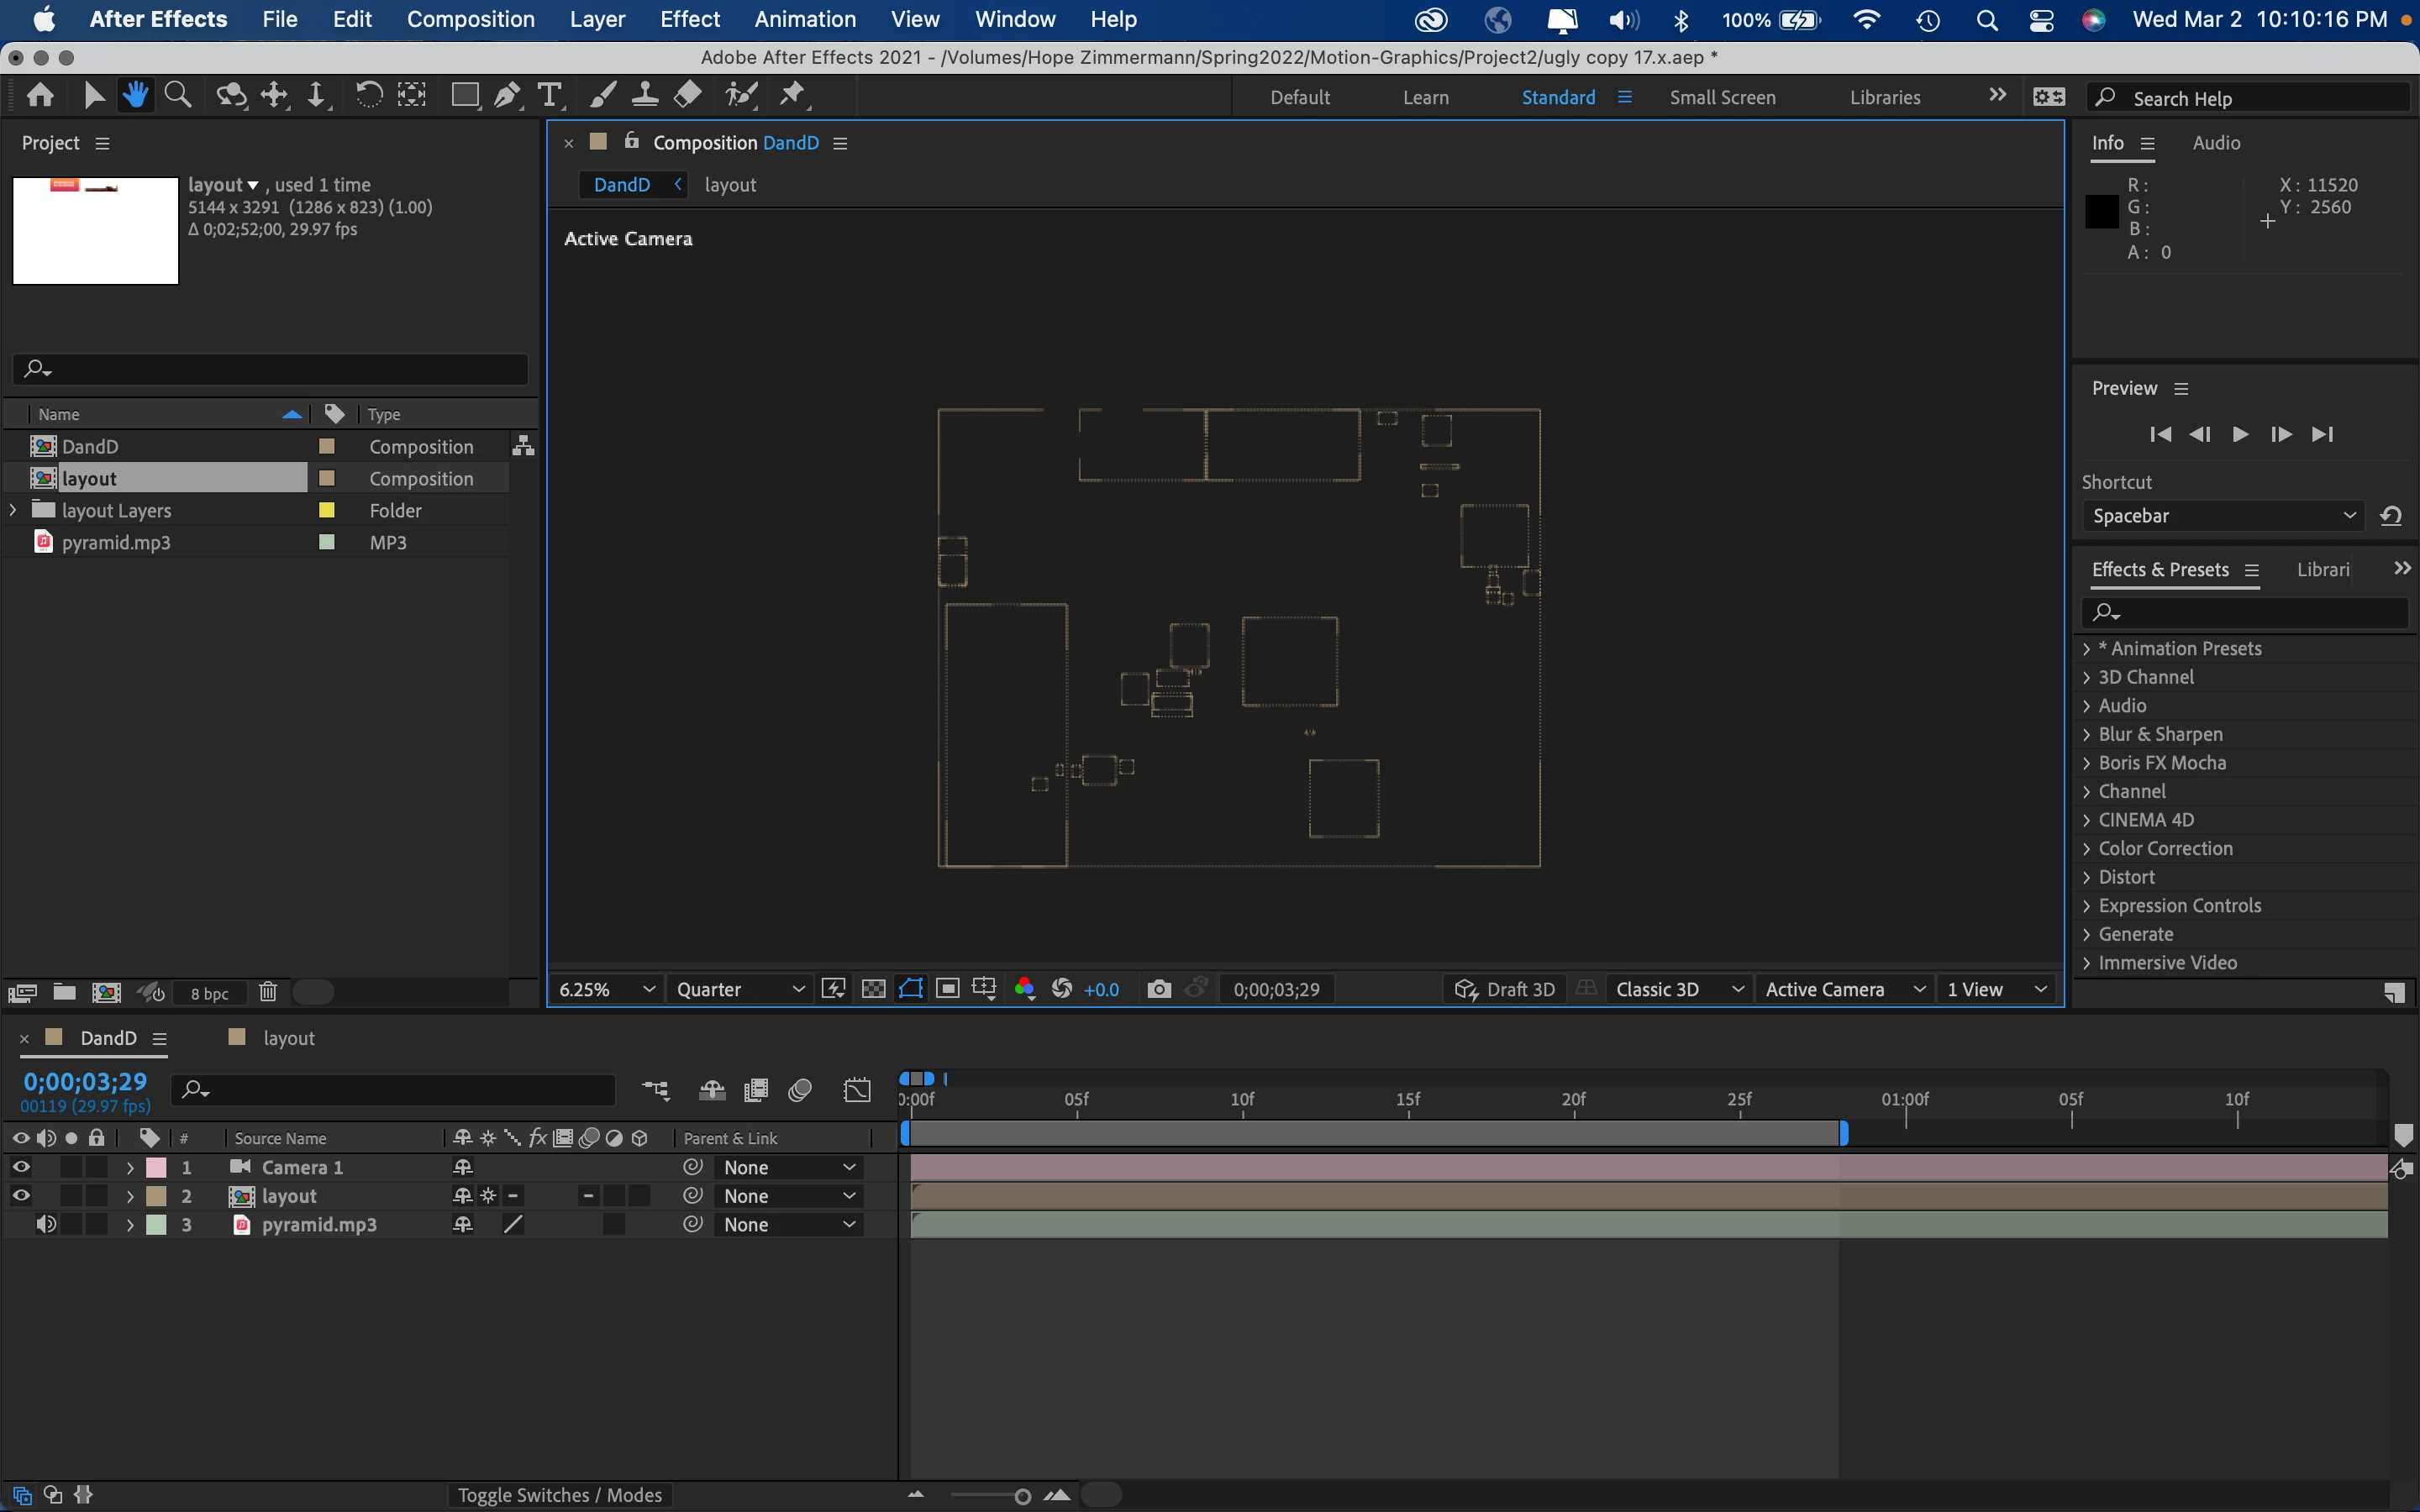Expand the Color Correction effects category
The height and width of the screenshot is (1512, 2420).
[2086, 848]
